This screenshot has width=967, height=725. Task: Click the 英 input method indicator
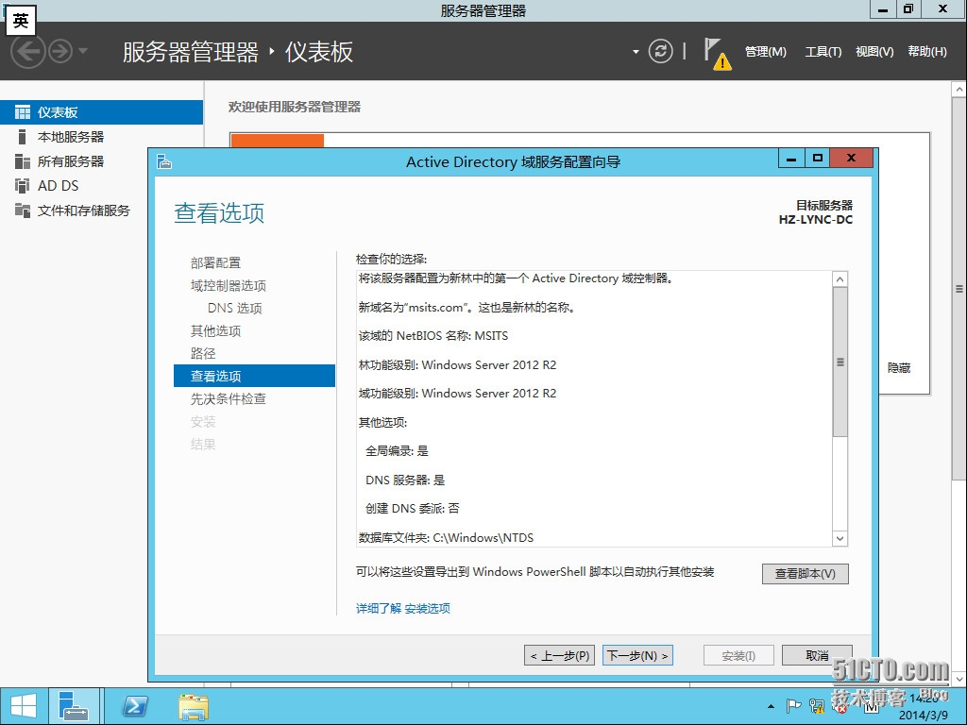[x=21, y=21]
